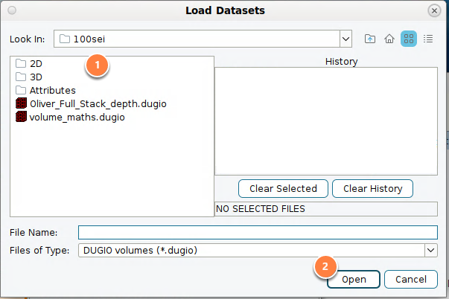Click the Clear Selected button
449x299 pixels.
point(283,189)
